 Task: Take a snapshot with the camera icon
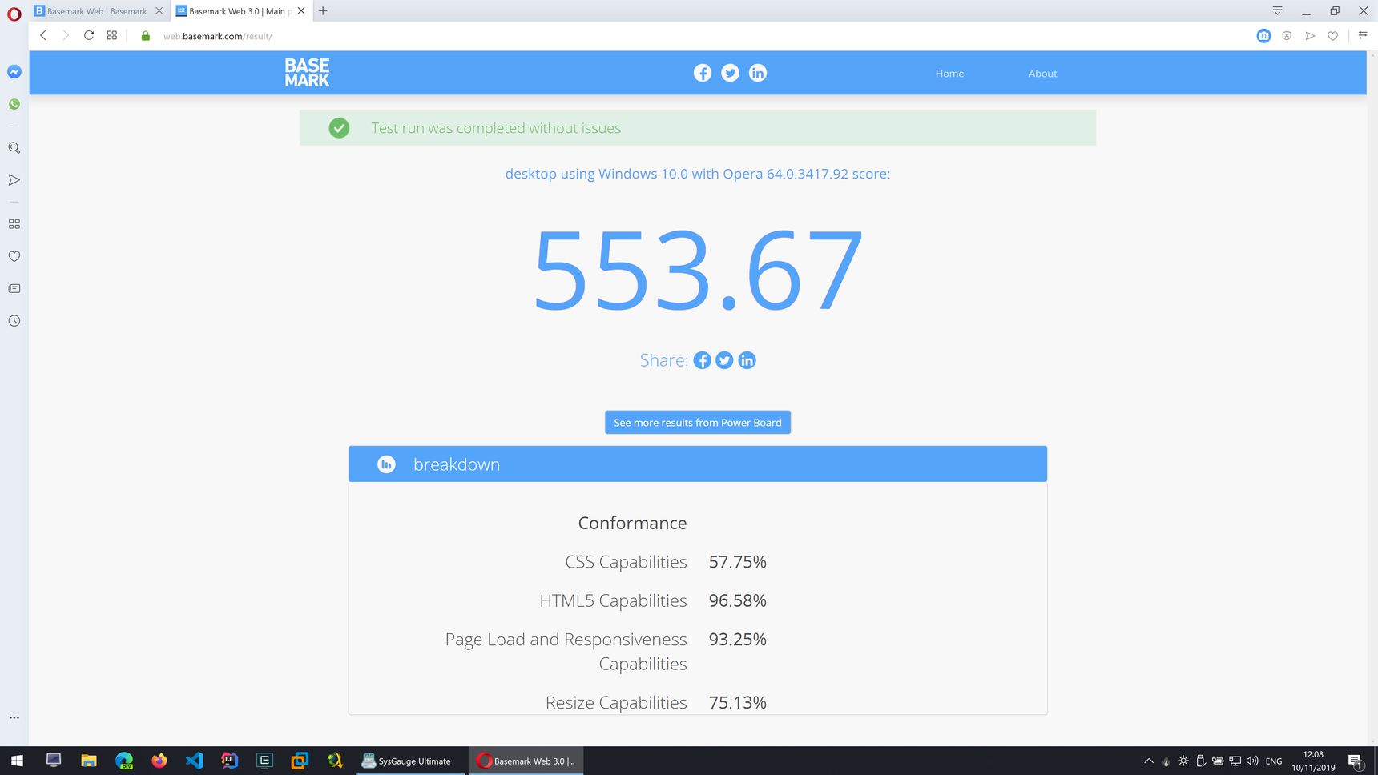tap(1263, 36)
